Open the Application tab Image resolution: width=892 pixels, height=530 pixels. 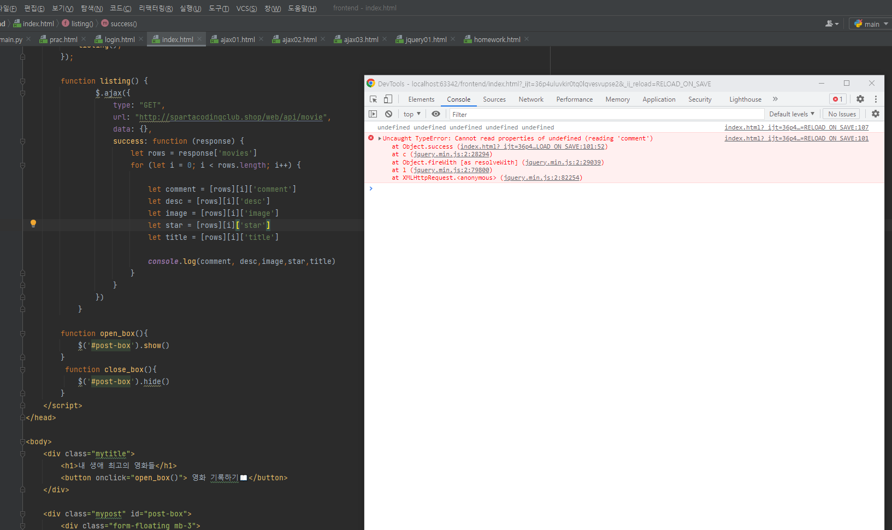point(659,99)
